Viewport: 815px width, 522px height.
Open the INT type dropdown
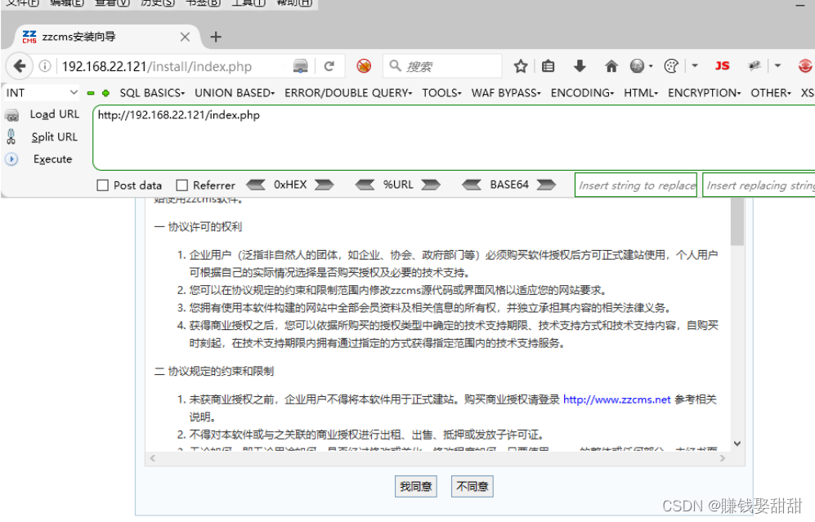[42, 93]
